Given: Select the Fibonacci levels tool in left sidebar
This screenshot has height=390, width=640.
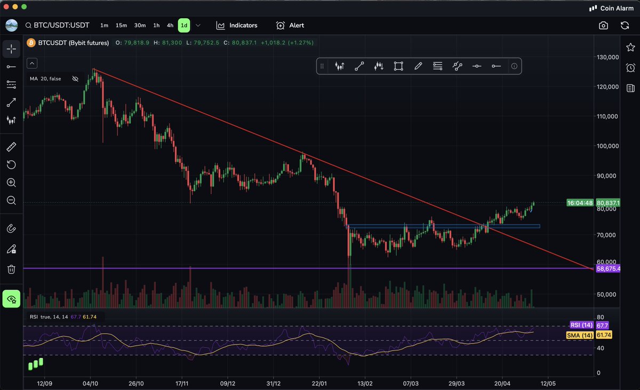Looking at the screenshot, I should tap(11, 84).
